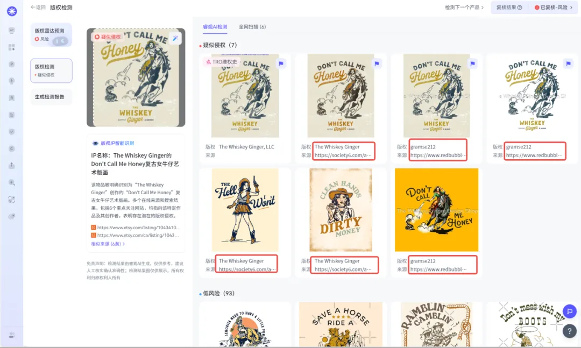The image size is (581, 348).
Task: Open the magnifier search icon in the sidebar
Action: point(12,182)
